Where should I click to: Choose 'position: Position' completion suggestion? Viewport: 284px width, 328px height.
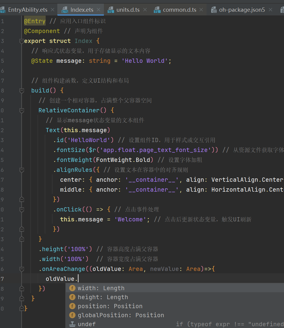pyautogui.click(x=175, y=306)
